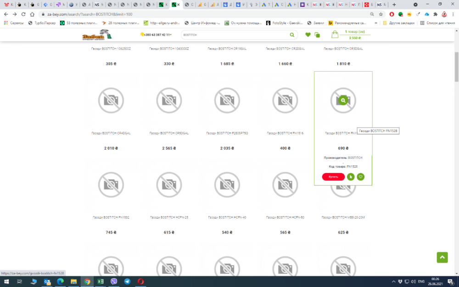Bookmark this page with star icon

[x=381, y=14]
